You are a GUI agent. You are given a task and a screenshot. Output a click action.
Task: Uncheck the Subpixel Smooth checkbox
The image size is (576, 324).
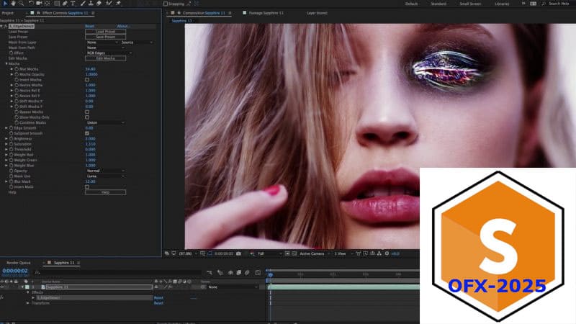[87, 133]
